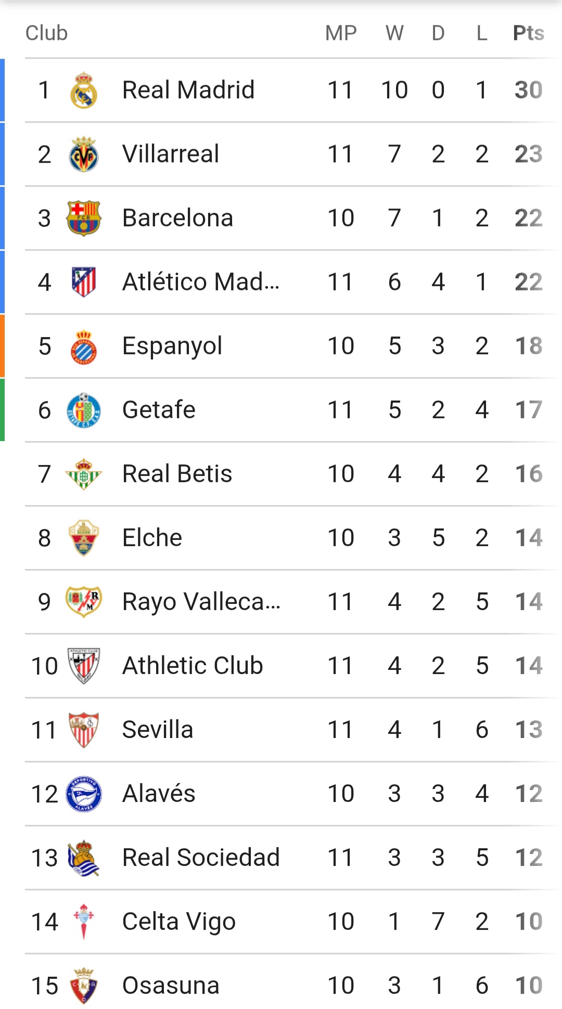Open the Sevilla team name link
Image resolution: width=562 pixels, height=1009 pixels.
click(x=158, y=730)
